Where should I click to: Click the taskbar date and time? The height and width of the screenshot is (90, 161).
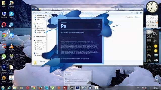[x=155, y=88]
